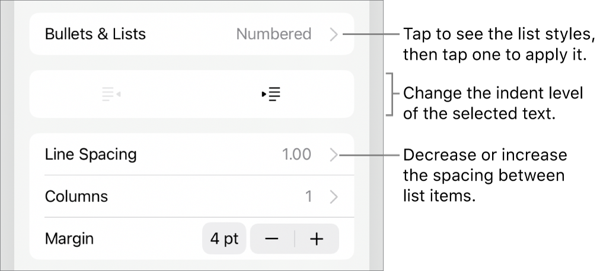Screen dimensions: 600x271
Task: Open the Bullets & Lists row
Action: 95,34
